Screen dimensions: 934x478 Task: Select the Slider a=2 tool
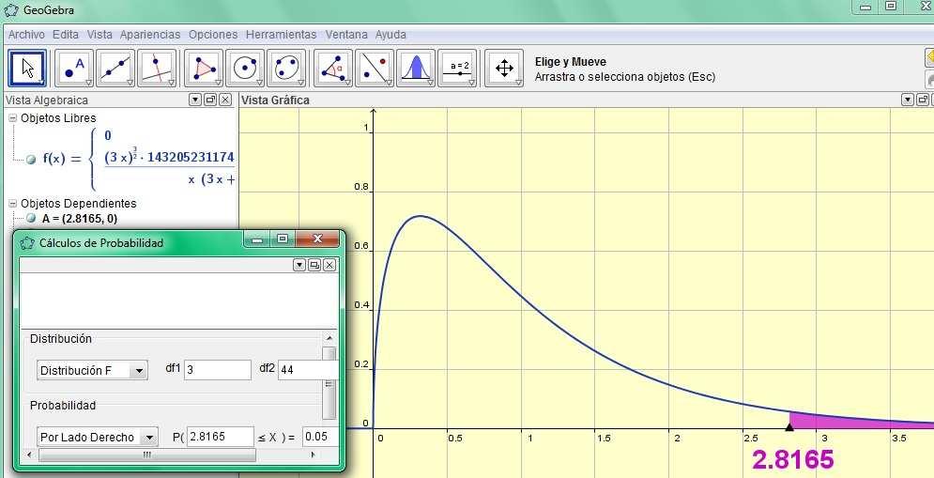(457, 69)
